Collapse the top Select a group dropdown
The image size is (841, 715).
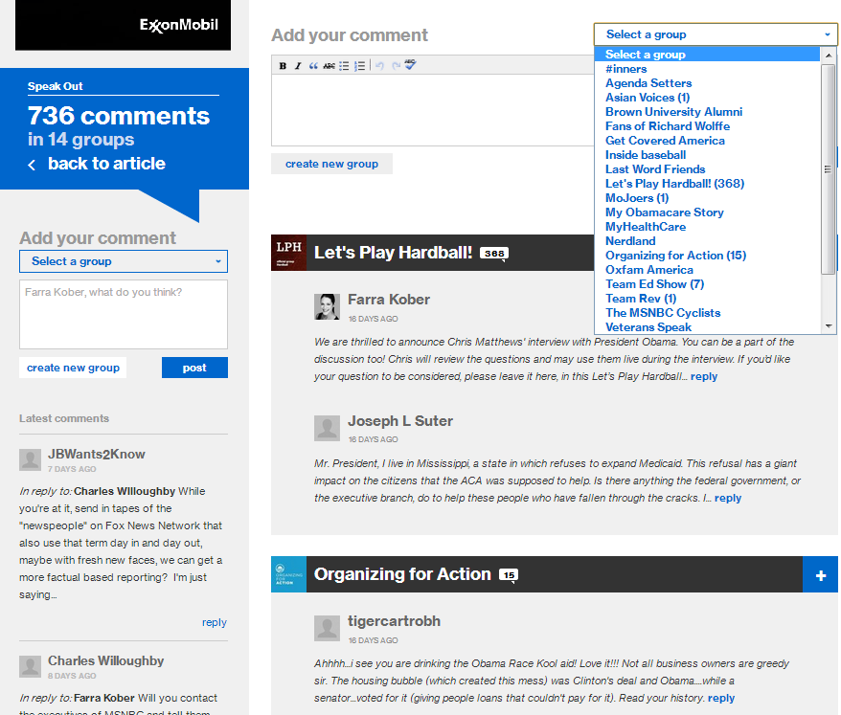[716, 34]
